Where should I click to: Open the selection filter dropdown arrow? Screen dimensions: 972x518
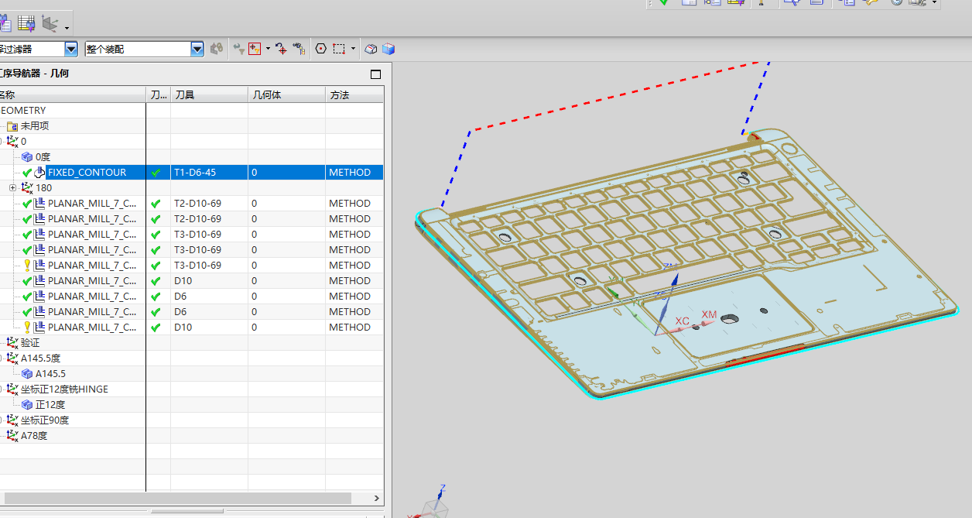(x=71, y=49)
